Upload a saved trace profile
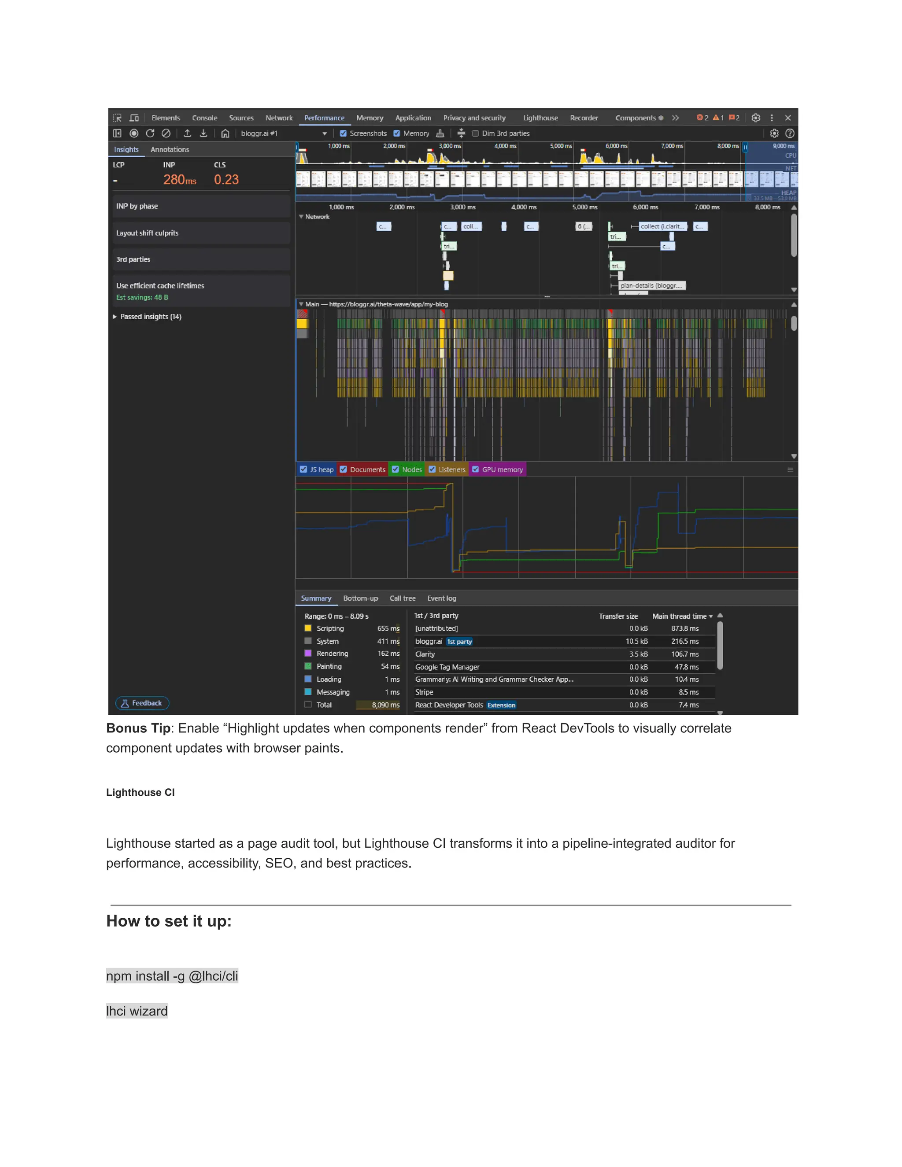The image size is (902, 1167). coord(188,133)
